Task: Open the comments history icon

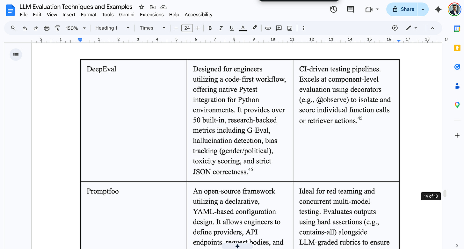Action: (x=351, y=9)
